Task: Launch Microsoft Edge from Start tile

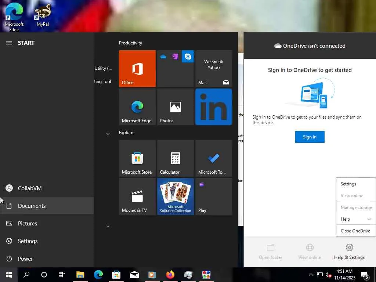Action: tap(137, 107)
